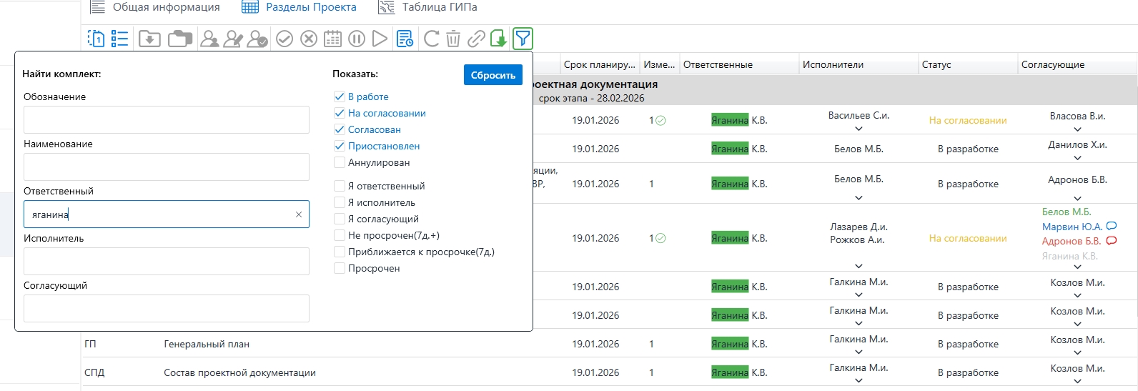Click the pause icon in toolbar
Screen dimensions: 1138x391
tap(357, 39)
